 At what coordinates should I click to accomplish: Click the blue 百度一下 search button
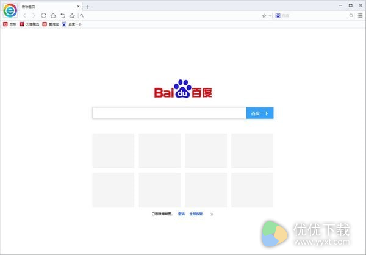tap(260, 113)
